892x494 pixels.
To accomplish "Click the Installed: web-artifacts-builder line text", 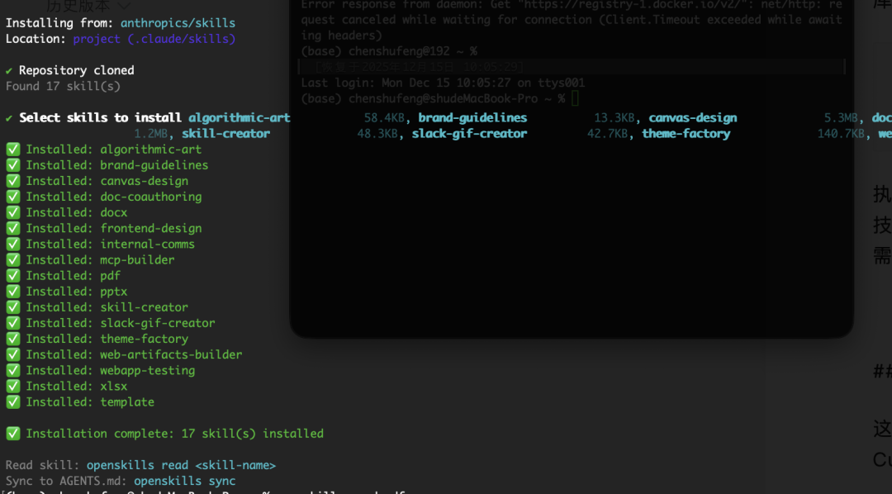I will click(135, 355).
